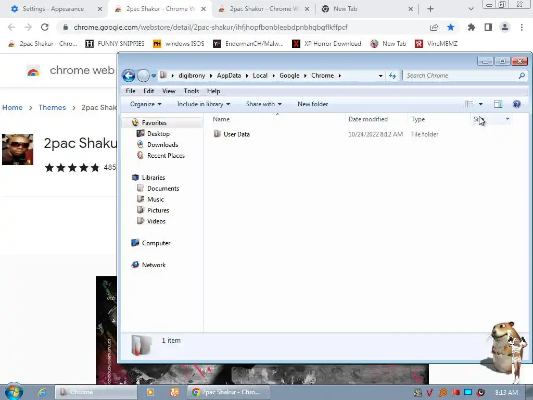This screenshot has width=533, height=400.
Task: Open the Tools menu in Explorer
Action: (x=191, y=91)
